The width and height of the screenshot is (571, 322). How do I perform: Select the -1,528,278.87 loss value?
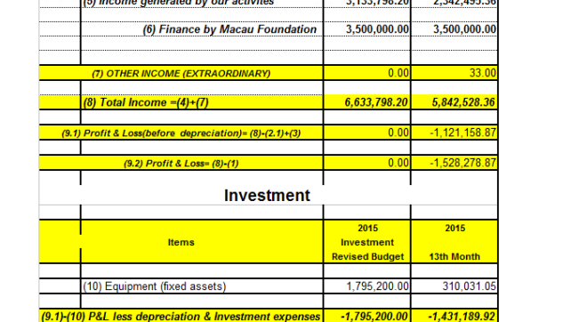point(462,163)
